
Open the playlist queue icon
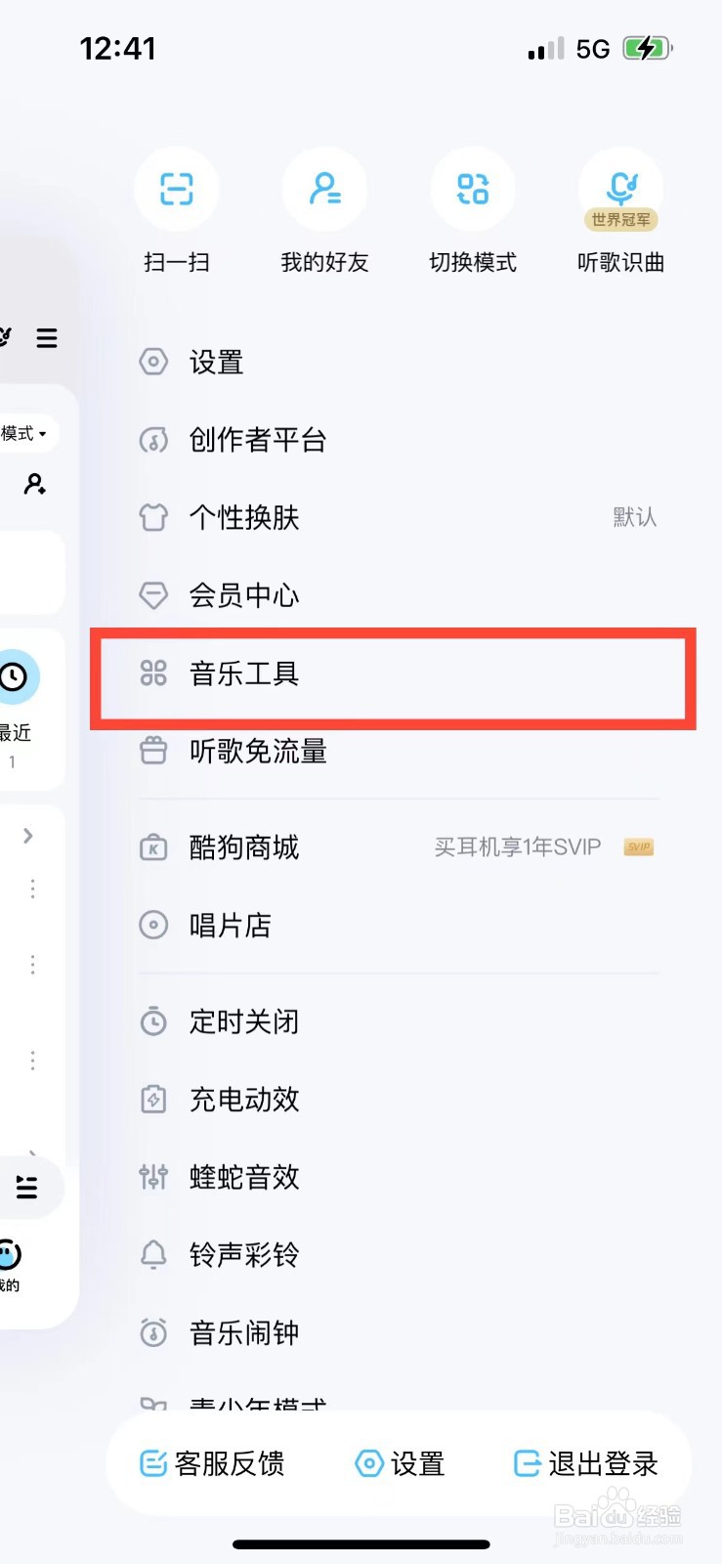coord(27,1188)
